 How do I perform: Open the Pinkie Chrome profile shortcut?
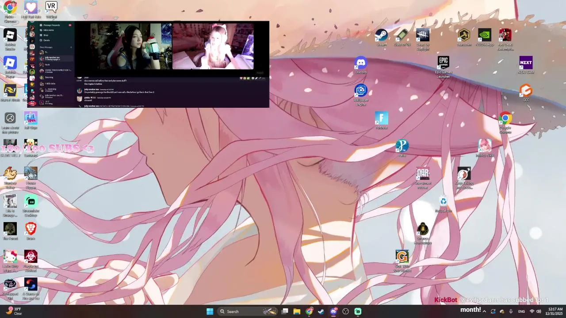[x=10, y=12]
